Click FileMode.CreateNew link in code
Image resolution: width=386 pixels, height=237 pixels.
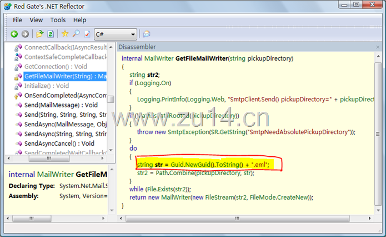click(279, 197)
